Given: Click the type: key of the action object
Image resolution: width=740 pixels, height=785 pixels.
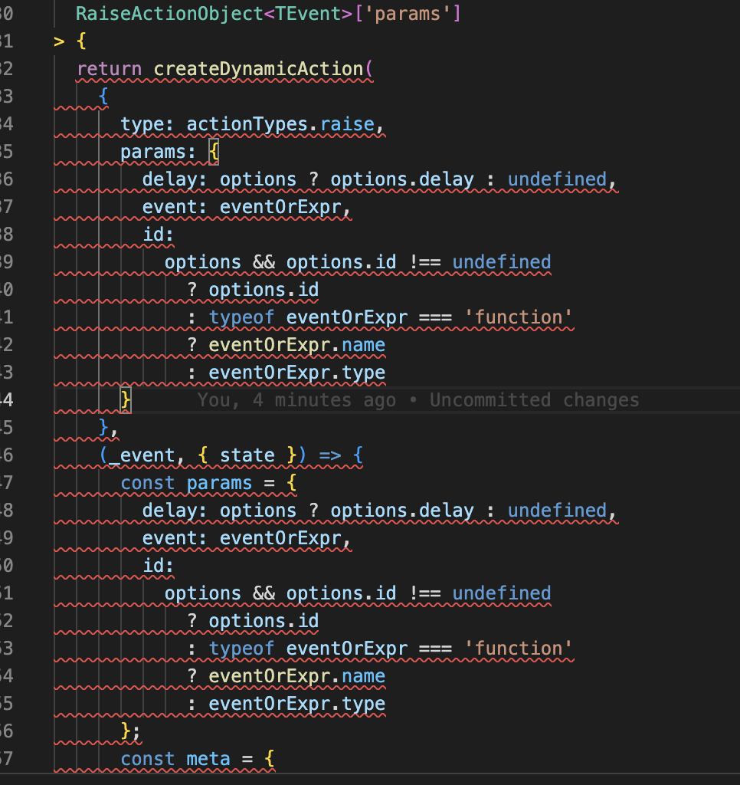Looking at the screenshot, I should pyautogui.click(x=147, y=124).
